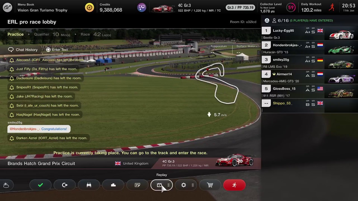Image resolution: width=358 pixels, height=201 pixels.
Task: Open the podium results icon
Action: click(113, 185)
